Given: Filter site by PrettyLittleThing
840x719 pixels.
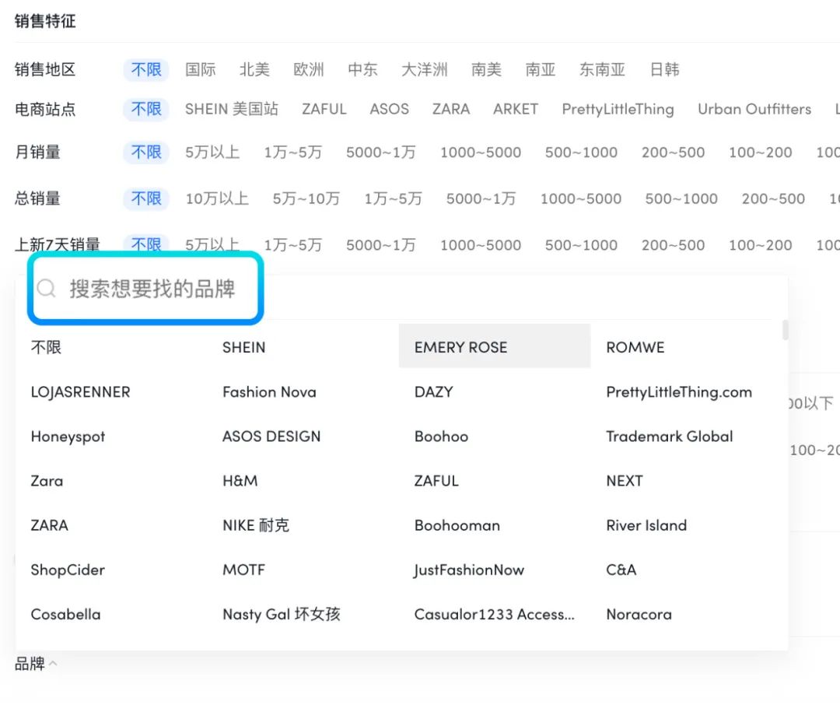Looking at the screenshot, I should click(618, 109).
